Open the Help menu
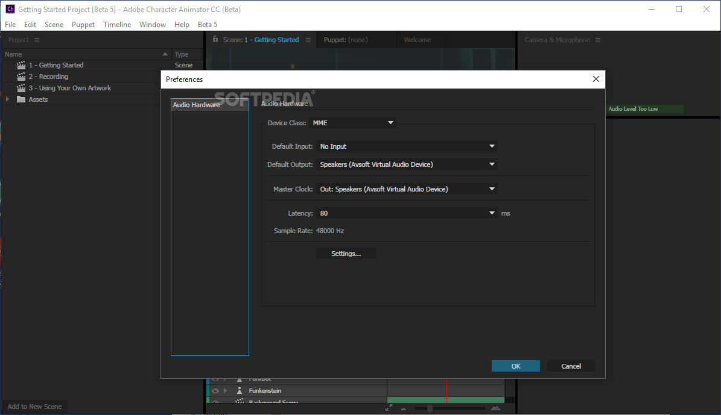This screenshot has height=415, width=721. coord(182,24)
